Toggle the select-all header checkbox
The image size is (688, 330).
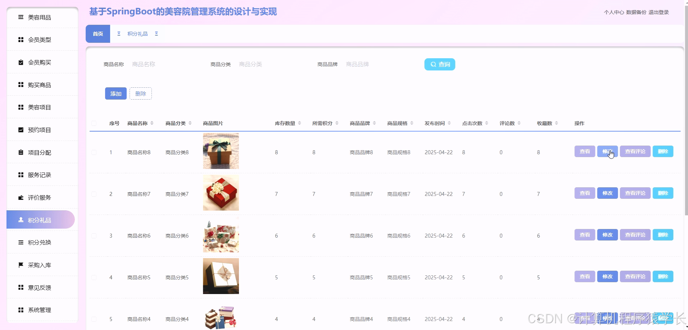pyautogui.click(x=94, y=123)
